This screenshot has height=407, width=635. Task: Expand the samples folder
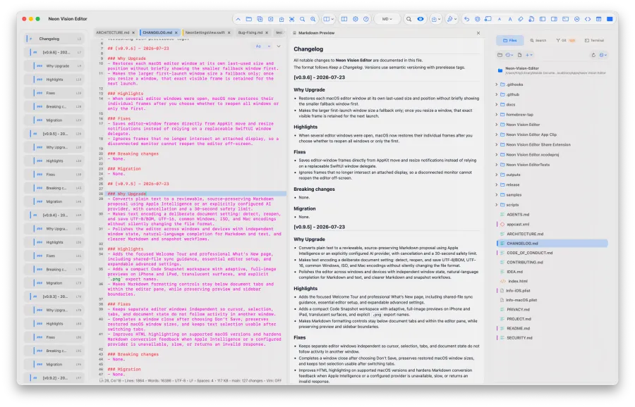point(497,195)
